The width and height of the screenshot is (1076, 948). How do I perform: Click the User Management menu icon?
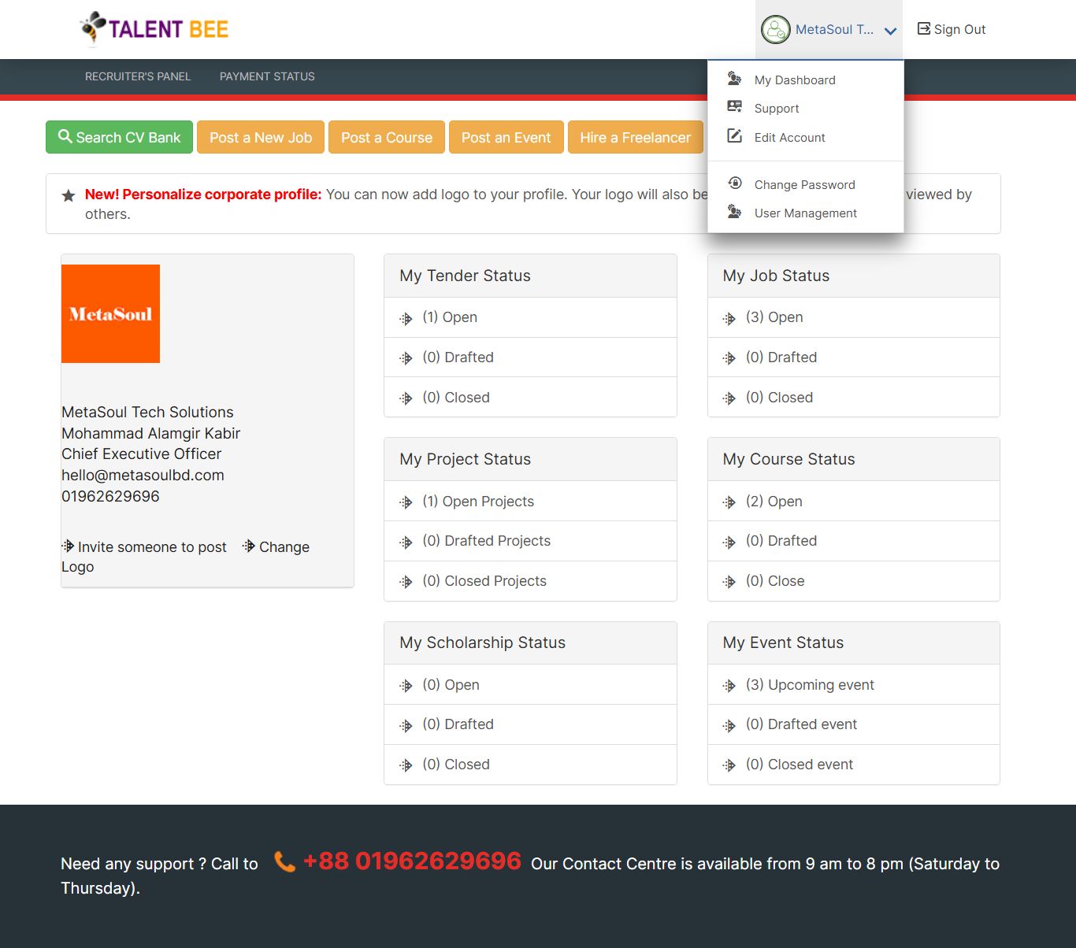pyautogui.click(x=734, y=211)
